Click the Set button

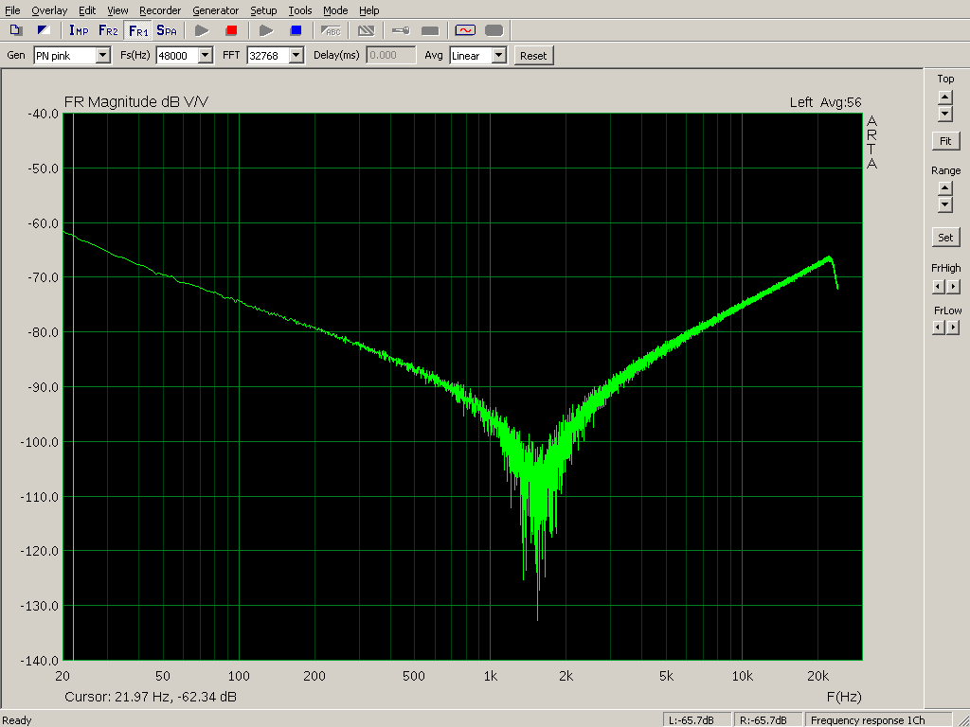(x=945, y=238)
